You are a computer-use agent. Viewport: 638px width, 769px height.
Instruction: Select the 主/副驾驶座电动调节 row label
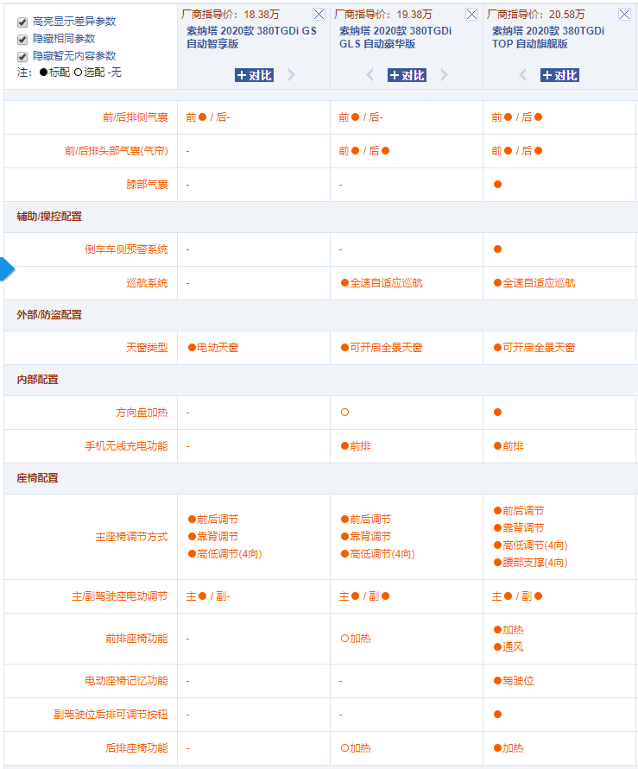click(x=120, y=596)
